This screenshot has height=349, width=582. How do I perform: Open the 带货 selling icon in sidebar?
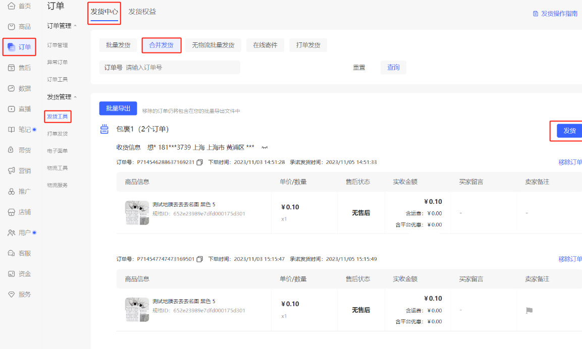click(12, 150)
